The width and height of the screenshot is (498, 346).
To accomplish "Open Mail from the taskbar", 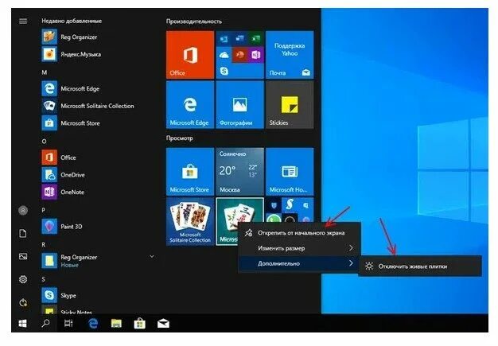I will tap(163, 324).
